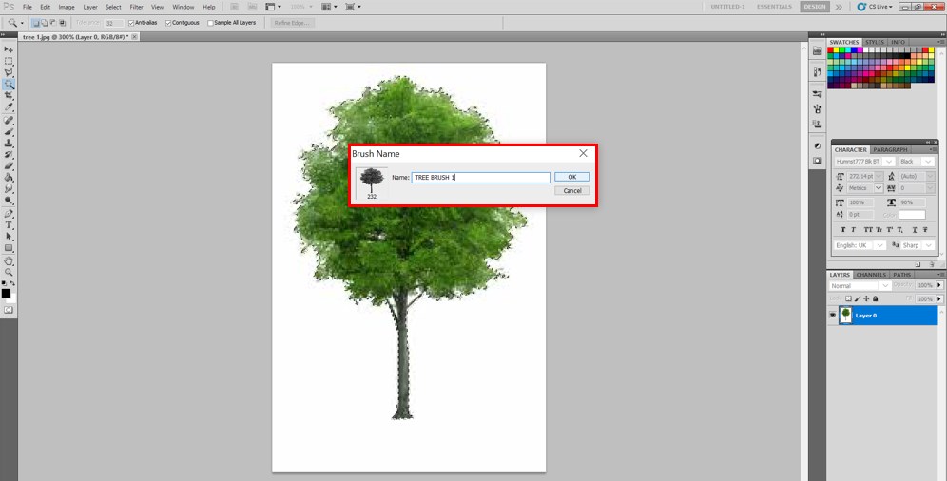Select the Type tool
Screen dimensions: 947x481
pyautogui.click(x=9, y=225)
